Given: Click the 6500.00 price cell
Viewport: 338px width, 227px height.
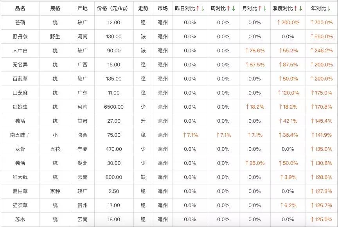Looking at the screenshot, I should point(113,107).
